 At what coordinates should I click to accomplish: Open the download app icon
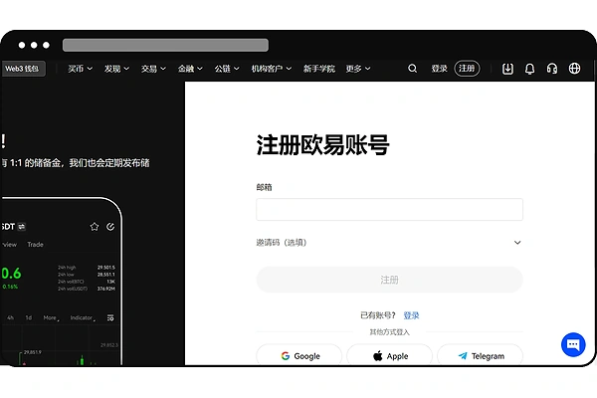pyautogui.click(x=507, y=69)
